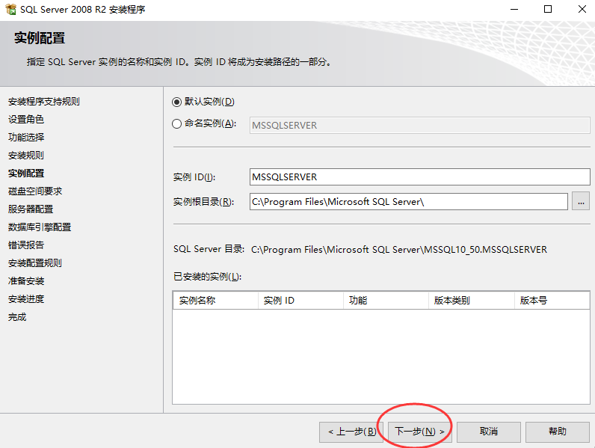The width and height of the screenshot is (595, 448).
Task: Click the 已安装的实例(L) label
Action: [208, 277]
